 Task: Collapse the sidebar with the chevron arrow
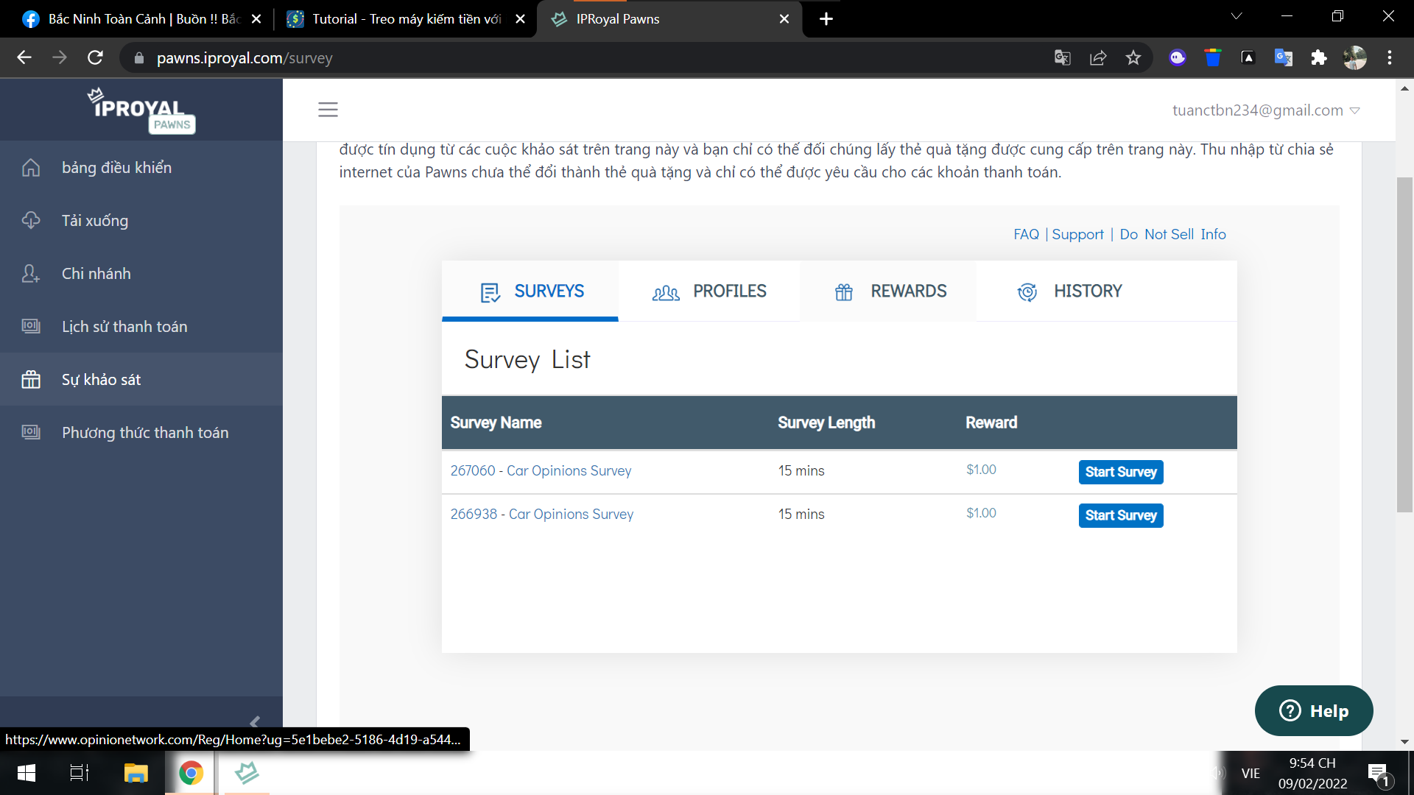(255, 722)
